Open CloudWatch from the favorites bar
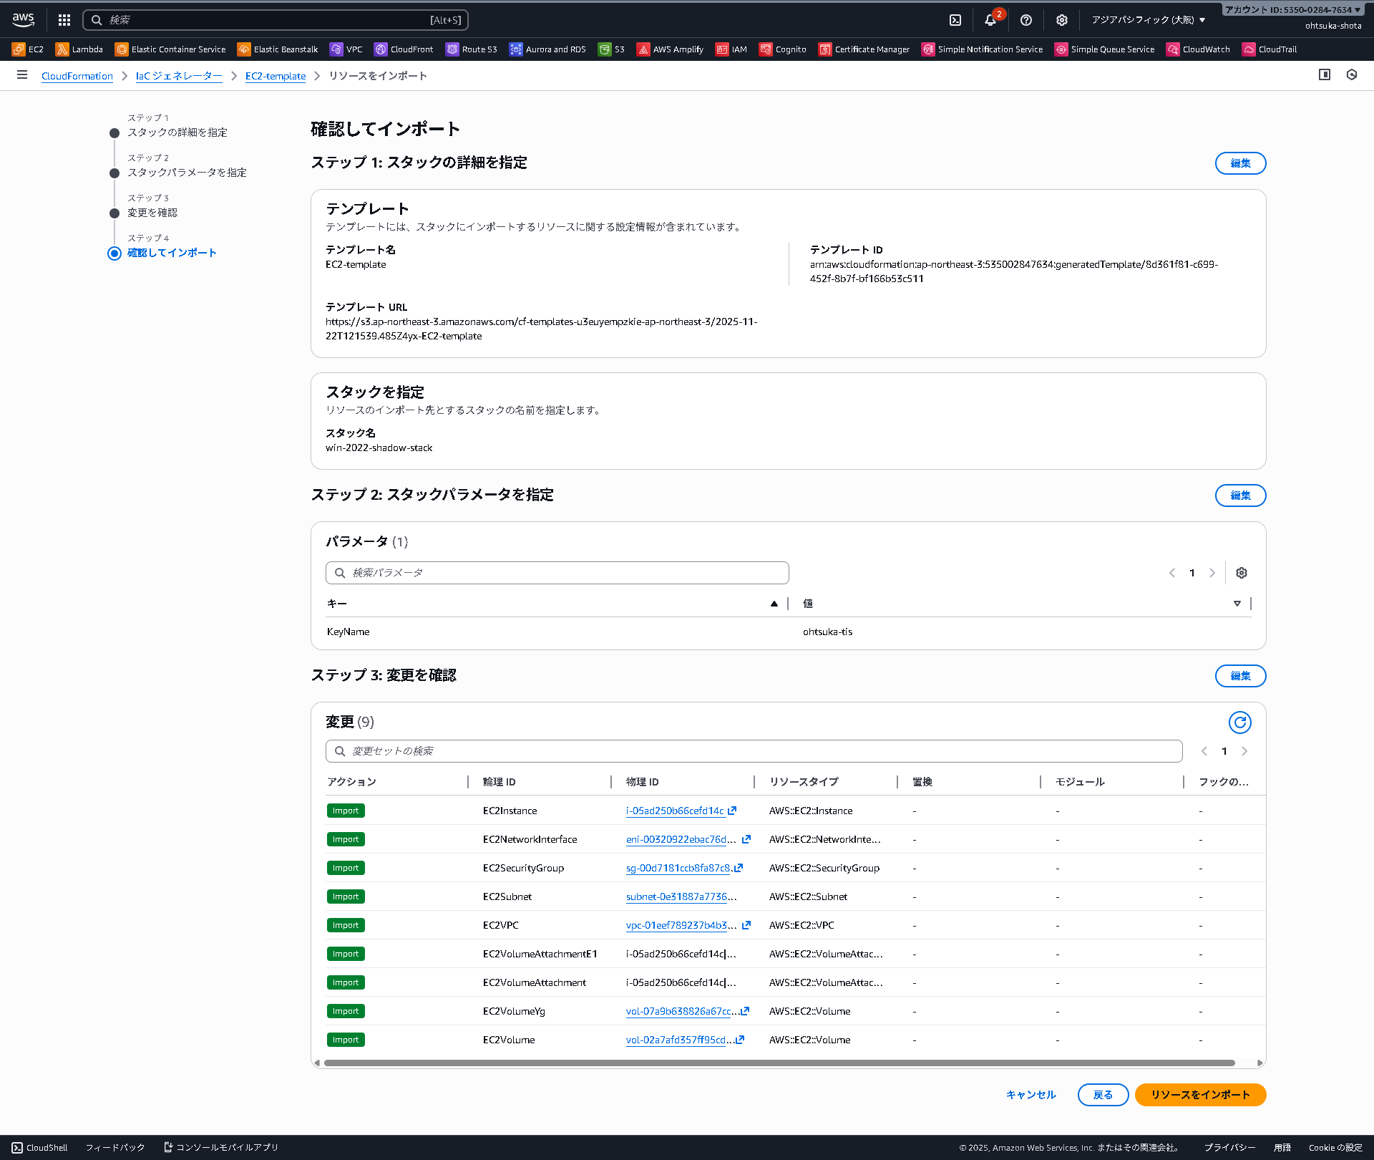Image resolution: width=1374 pixels, height=1160 pixels. coord(1198,49)
